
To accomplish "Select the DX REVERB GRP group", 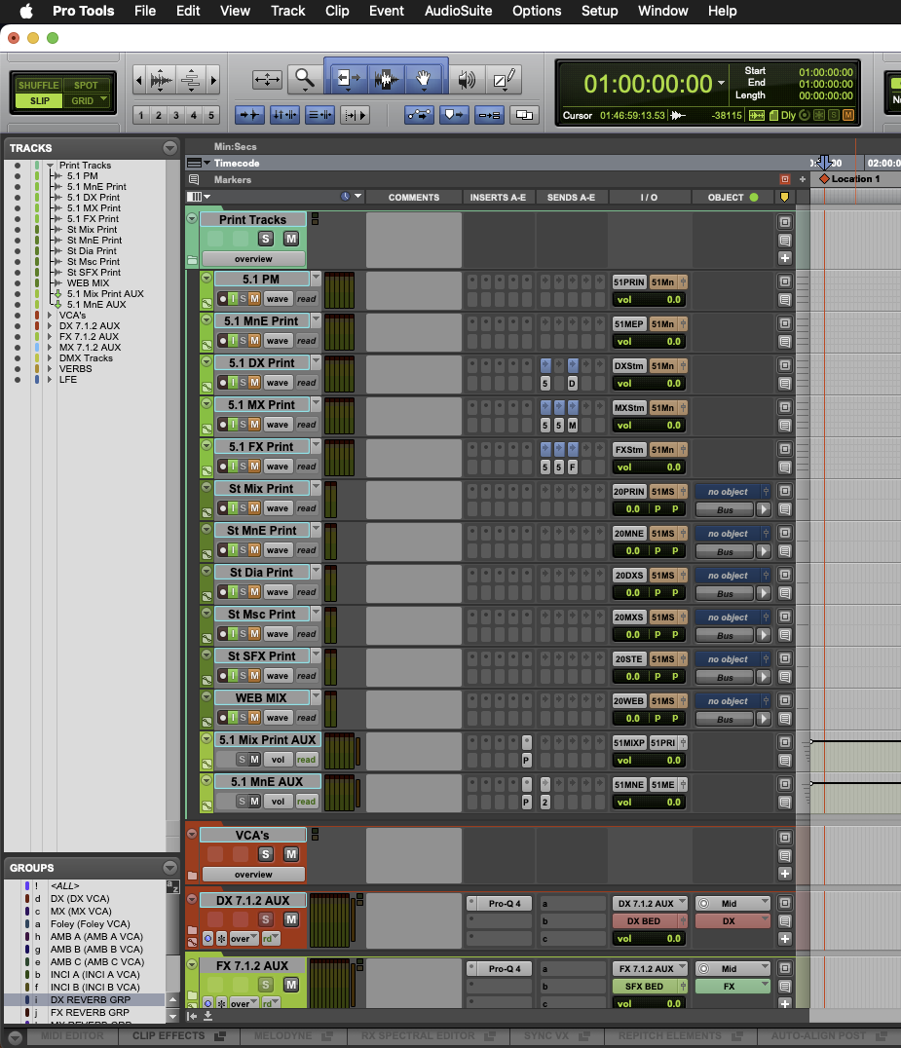I will 91,1000.
